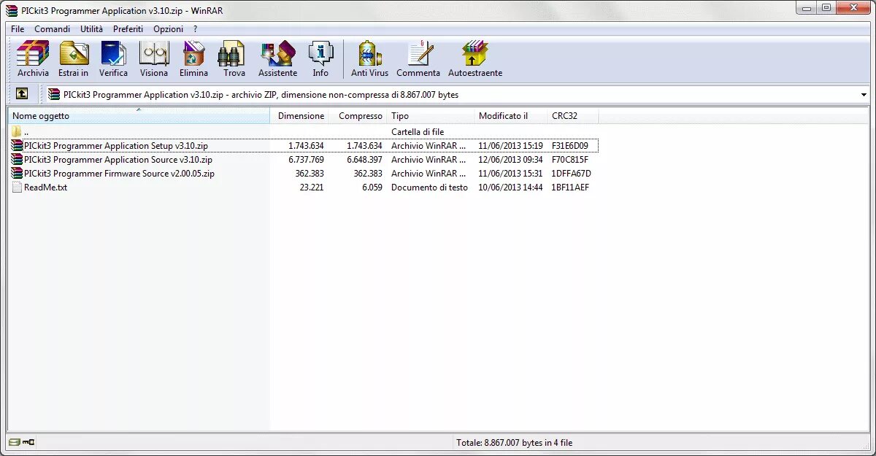The image size is (876, 456).
Task: Start the Anti Virus scan
Action: point(370,59)
